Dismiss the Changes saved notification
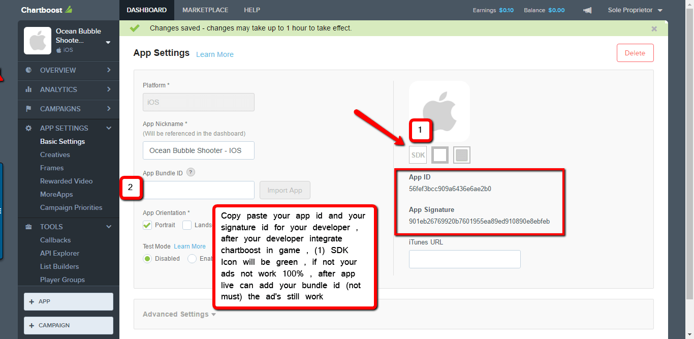 click(654, 28)
